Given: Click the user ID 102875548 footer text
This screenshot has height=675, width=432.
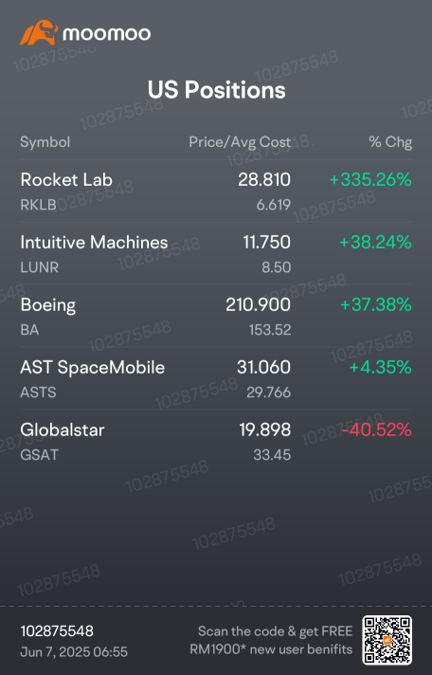Looking at the screenshot, I should coord(57,631).
